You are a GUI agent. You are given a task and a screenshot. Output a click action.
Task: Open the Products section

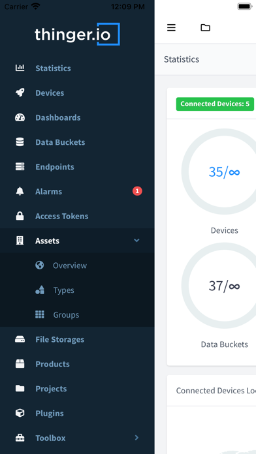coord(52,364)
